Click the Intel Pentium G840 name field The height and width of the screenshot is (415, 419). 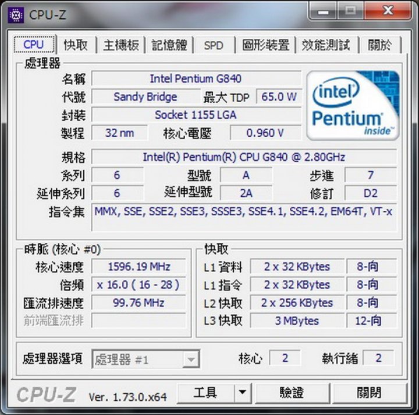click(x=197, y=79)
